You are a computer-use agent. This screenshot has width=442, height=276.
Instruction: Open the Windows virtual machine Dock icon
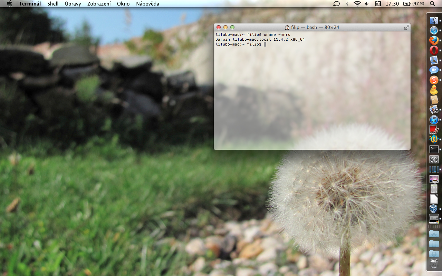(x=434, y=219)
